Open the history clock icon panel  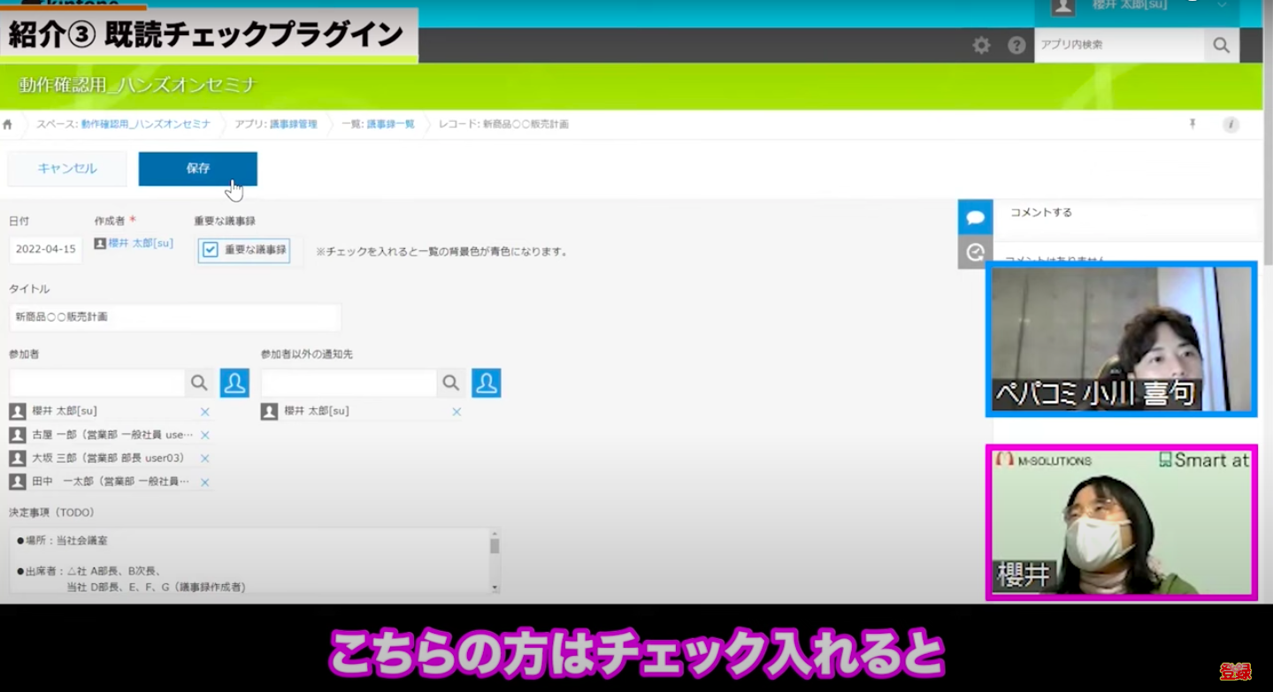(975, 253)
